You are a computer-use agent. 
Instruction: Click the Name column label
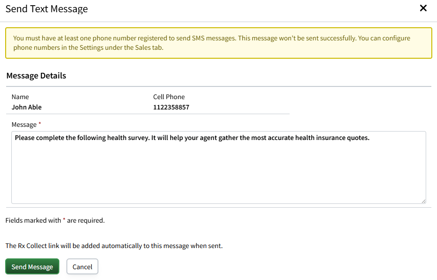point(20,97)
